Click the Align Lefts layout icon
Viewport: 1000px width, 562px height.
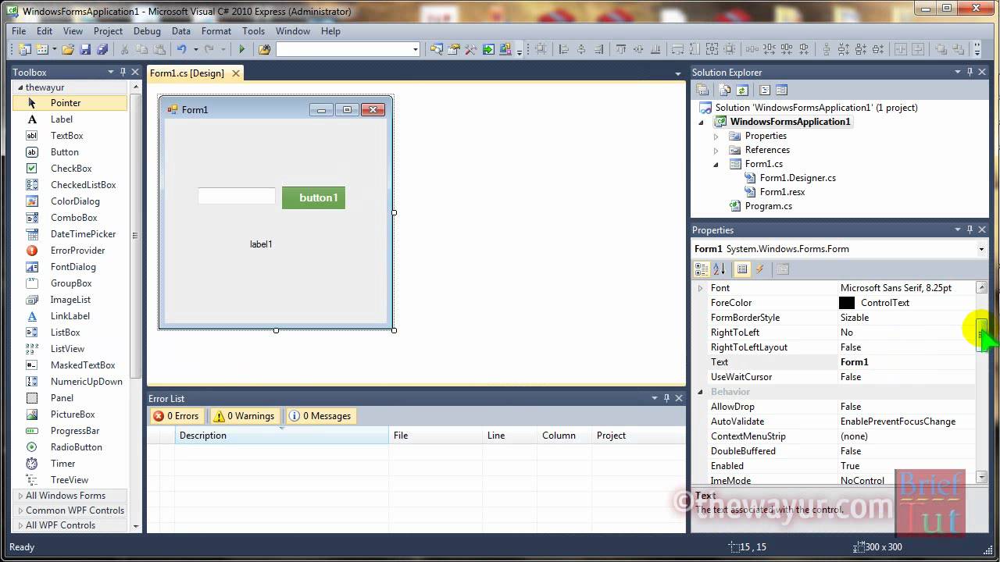click(x=563, y=49)
